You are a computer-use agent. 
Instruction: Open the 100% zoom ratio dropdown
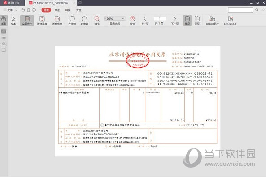click(115, 19)
